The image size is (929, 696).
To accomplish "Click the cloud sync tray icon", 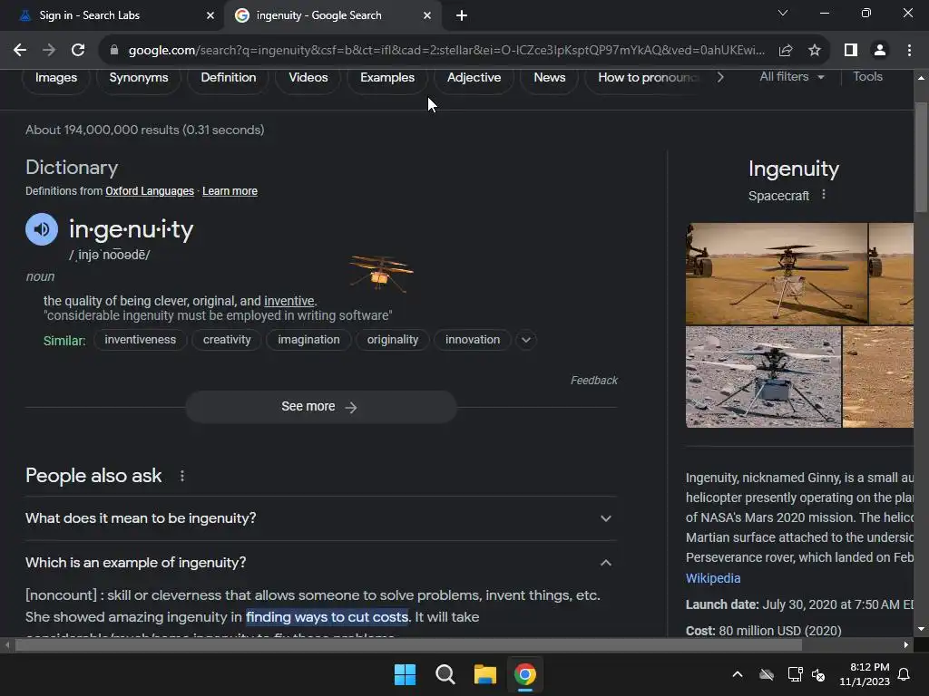I will pos(767,674).
